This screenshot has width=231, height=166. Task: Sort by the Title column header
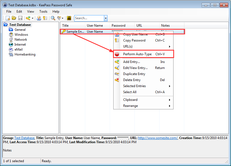pyautogui.click(x=73, y=26)
